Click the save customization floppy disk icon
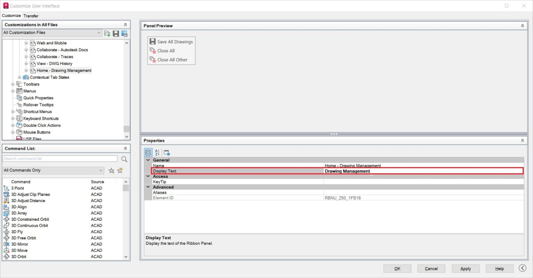The image size is (533, 278). coord(116,33)
